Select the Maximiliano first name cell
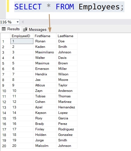The width and height of the screenshot is (131, 151). pyautogui.click(x=45, y=52)
